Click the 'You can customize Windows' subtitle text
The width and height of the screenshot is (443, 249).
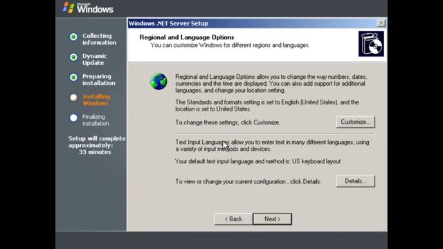(230, 45)
